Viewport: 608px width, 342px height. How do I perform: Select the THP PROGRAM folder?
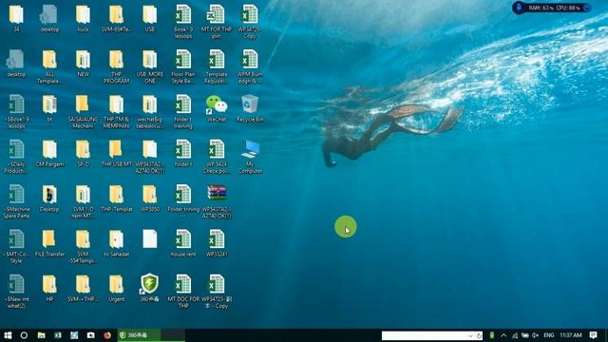116,66
